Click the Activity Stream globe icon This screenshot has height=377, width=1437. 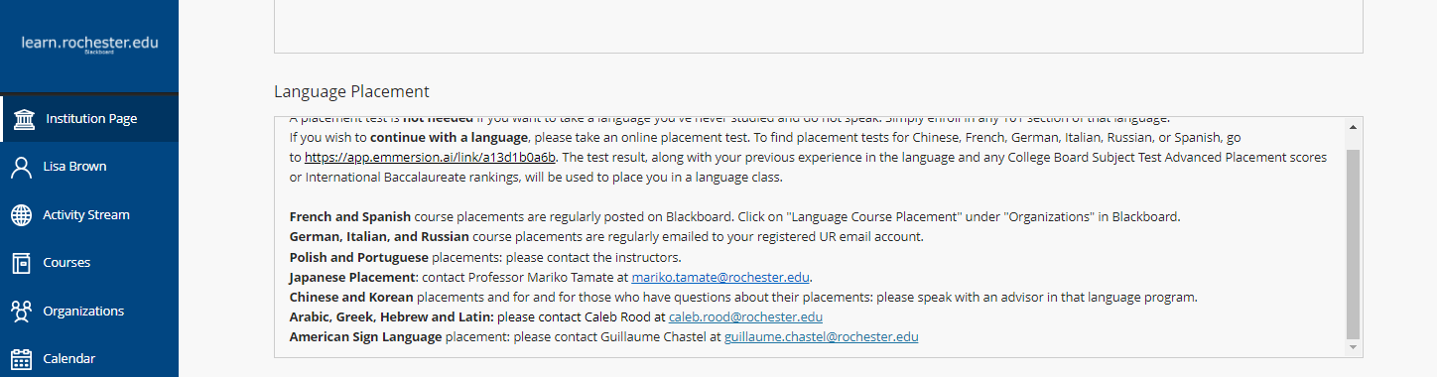tap(21, 215)
